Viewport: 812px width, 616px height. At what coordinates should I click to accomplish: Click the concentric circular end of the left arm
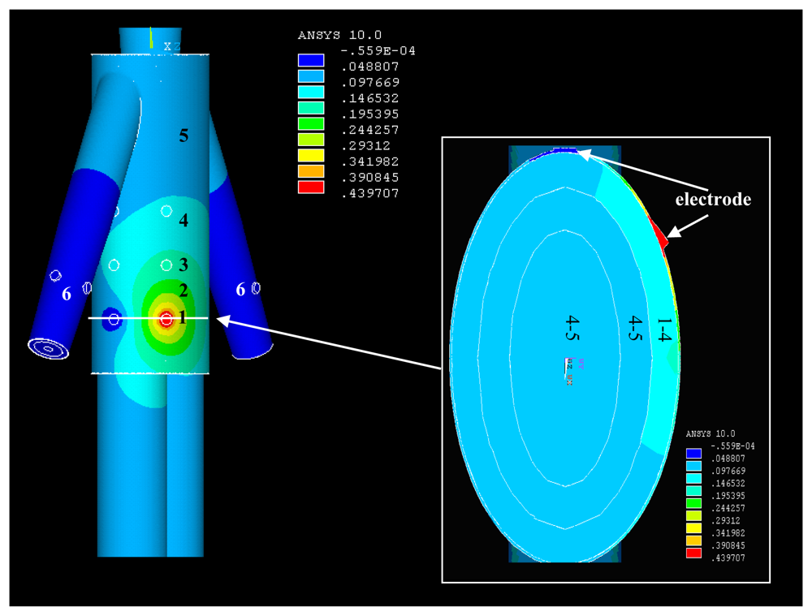coord(49,348)
